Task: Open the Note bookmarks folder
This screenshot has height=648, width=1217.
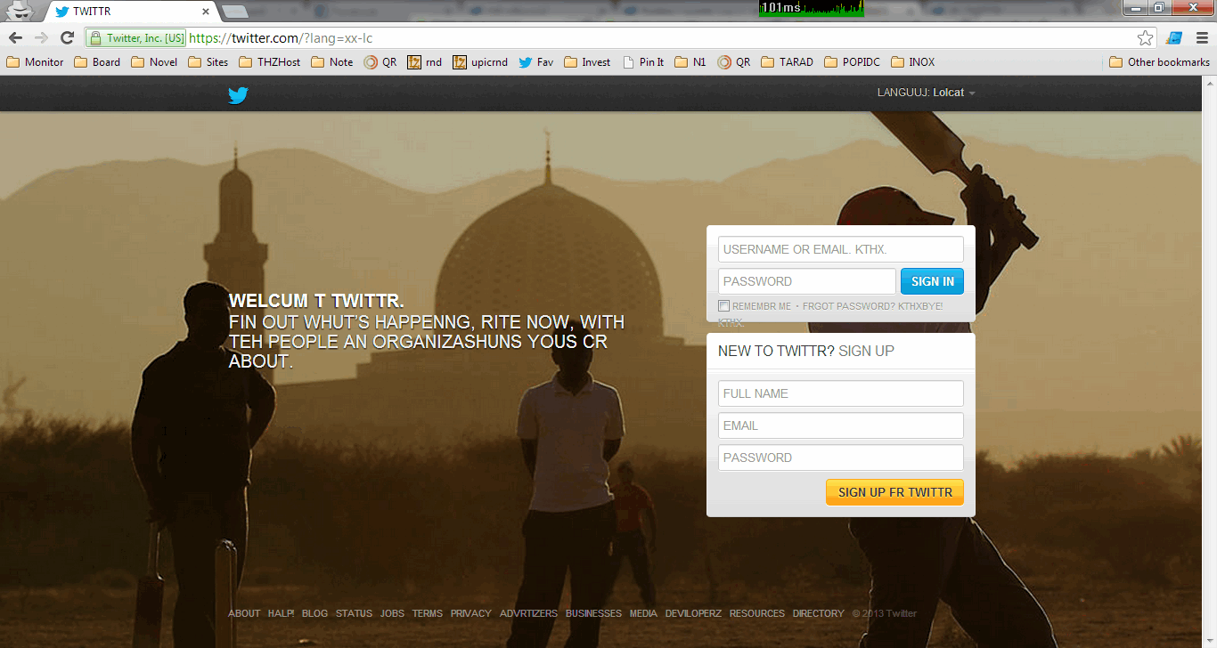Action: [x=332, y=62]
